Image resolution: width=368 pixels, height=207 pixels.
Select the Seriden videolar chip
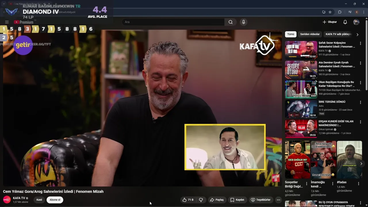(310, 34)
